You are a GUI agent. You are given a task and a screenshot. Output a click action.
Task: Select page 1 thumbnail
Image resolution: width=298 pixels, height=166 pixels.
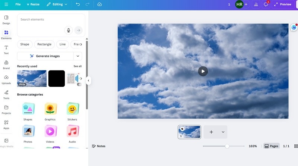tap(189, 132)
